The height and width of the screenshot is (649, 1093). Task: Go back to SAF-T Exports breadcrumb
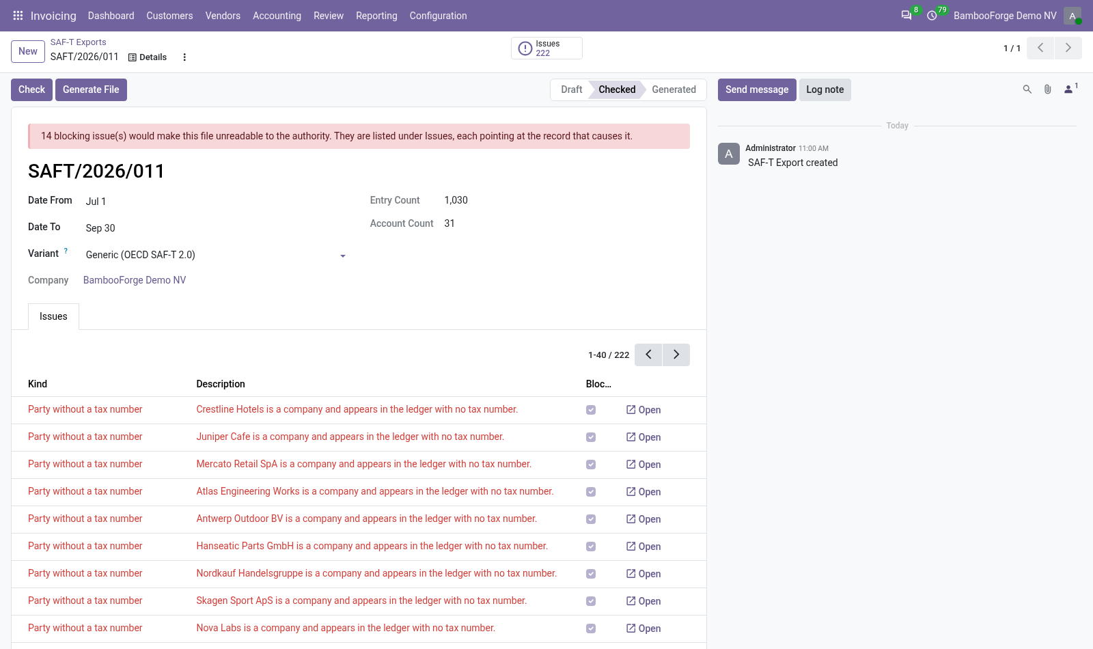click(78, 42)
